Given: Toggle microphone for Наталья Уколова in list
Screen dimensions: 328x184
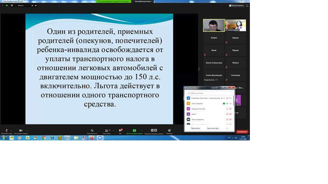Looking at the screenshot, I should pyautogui.click(x=227, y=109).
